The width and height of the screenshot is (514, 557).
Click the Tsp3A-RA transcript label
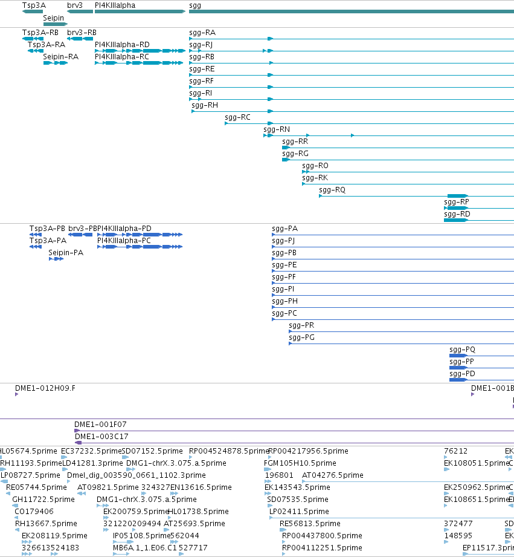pos(47,45)
